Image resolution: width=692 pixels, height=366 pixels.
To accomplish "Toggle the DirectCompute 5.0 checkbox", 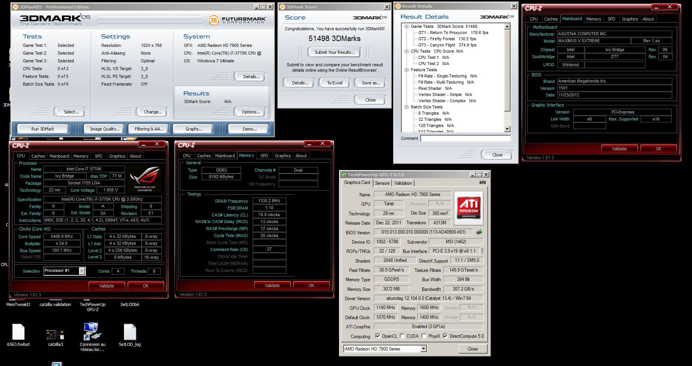I will coord(445,336).
